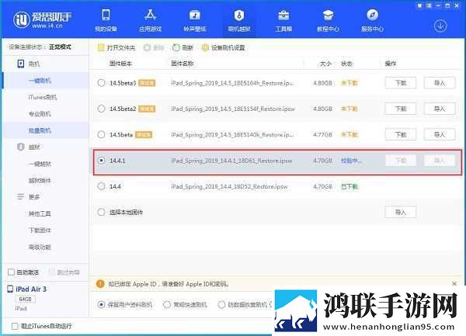
Task: Switch to the 刷机越狱 flash and jailbreak section
Action: [x=239, y=20]
